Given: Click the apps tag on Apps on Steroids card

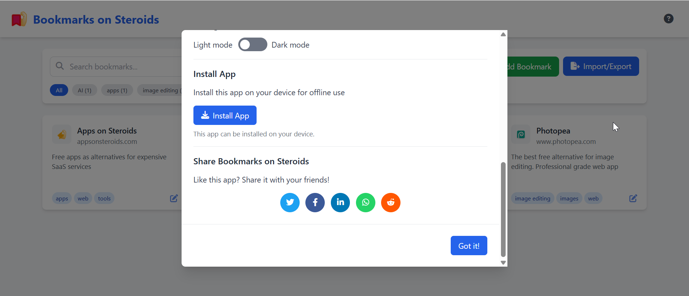Looking at the screenshot, I should coord(62,198).
